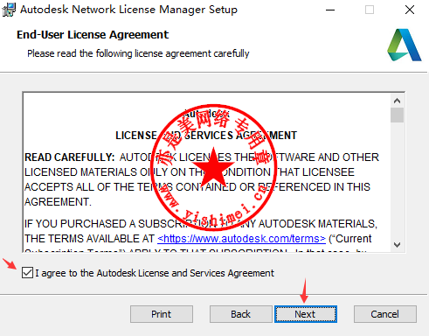Click the setup installer icon in title bar
The height and width of the screenshot is (336, 429).
(9, 10)
